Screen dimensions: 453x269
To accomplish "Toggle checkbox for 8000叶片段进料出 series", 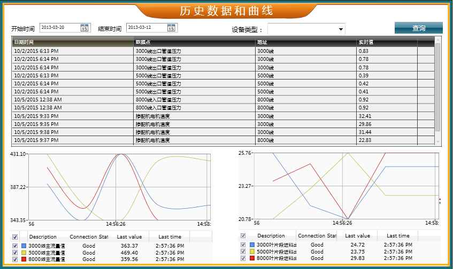I will point(244,258).
